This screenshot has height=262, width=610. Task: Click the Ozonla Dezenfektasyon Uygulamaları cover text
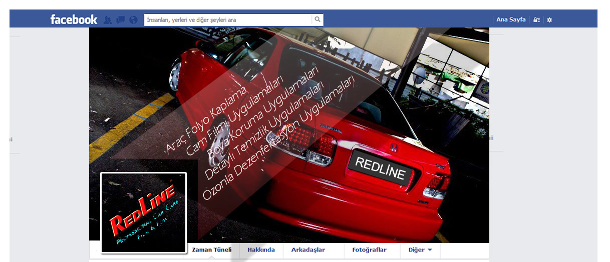point(278,137)
